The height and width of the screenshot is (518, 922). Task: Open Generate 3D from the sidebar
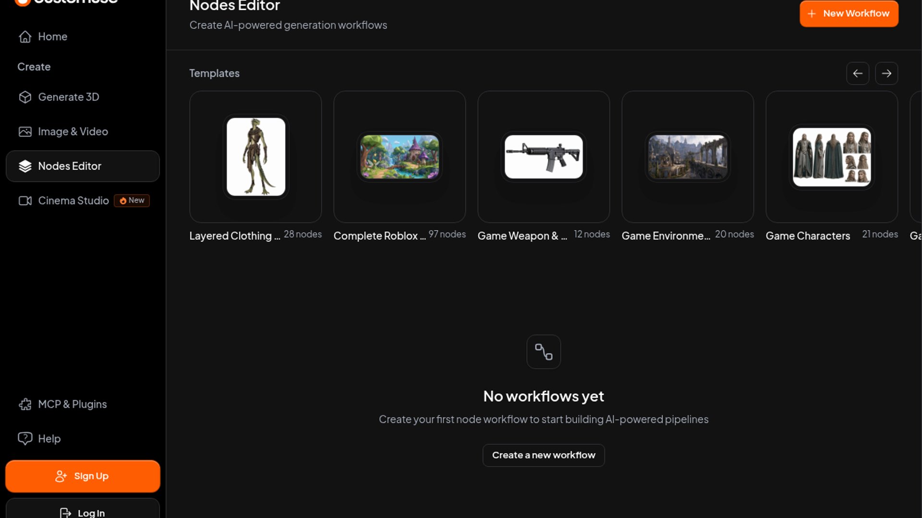[x=83, y=97]
